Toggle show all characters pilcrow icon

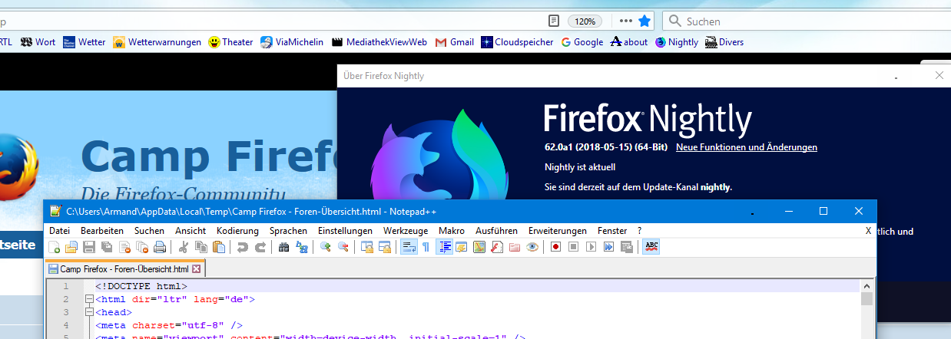tap(426, 247)
